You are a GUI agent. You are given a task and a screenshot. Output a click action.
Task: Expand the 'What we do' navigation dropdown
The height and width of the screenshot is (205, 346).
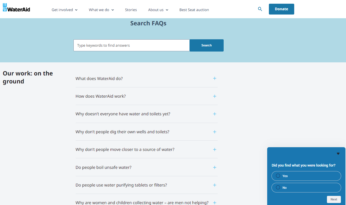click(101, 10)
